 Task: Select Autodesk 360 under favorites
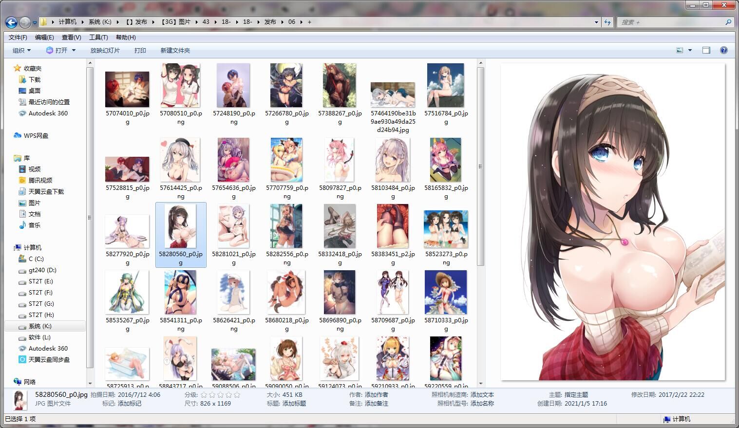[x=48, y=113]
